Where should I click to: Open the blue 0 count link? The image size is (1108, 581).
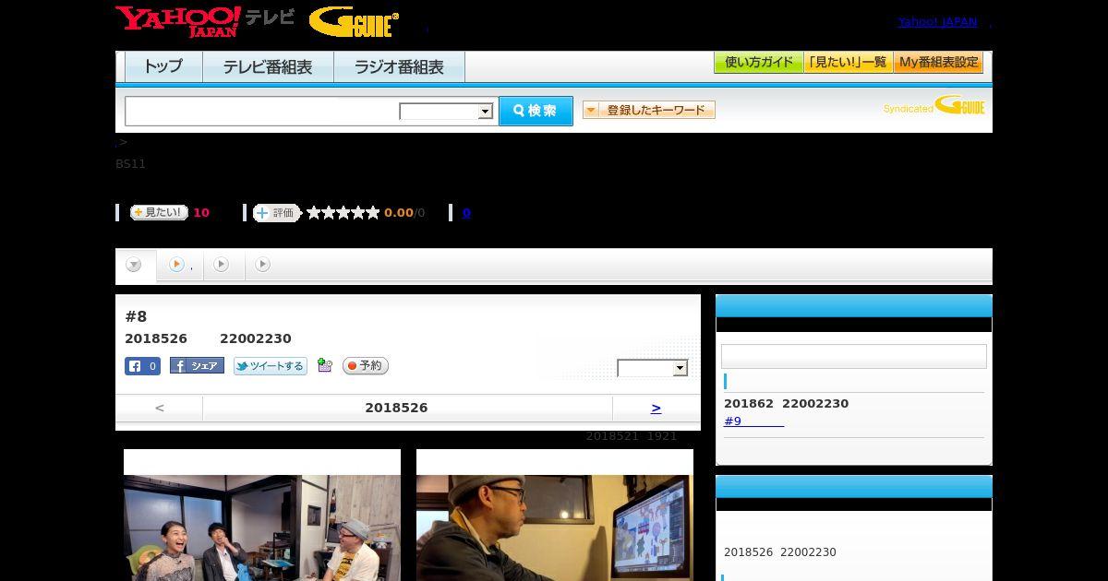tap(466, 213)
